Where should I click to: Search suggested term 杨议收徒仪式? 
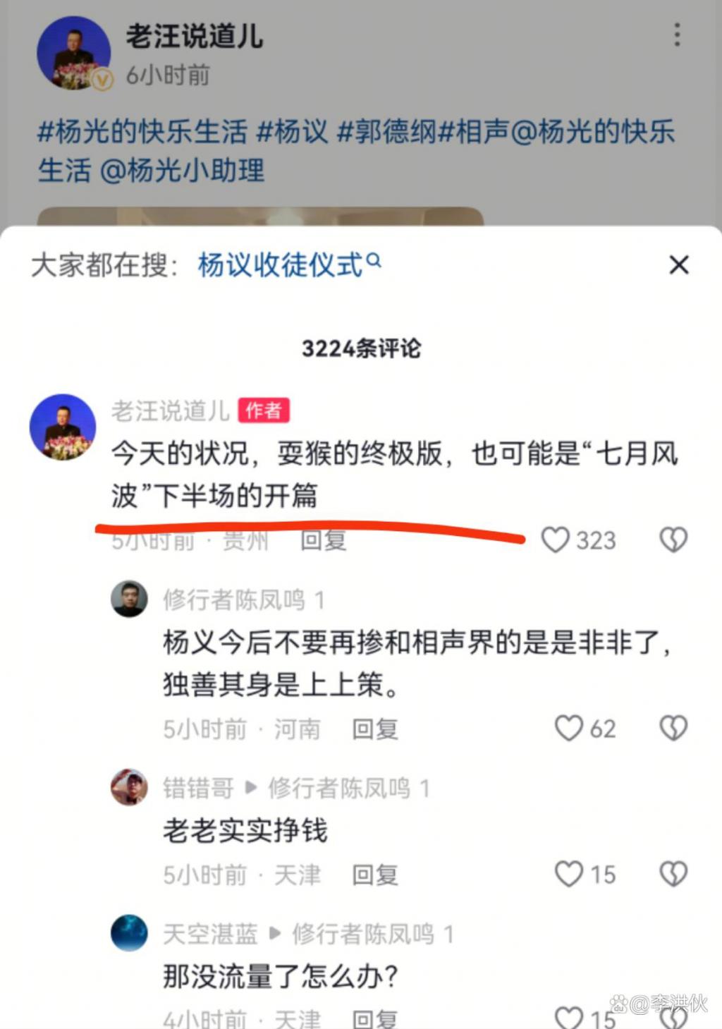pyautogui.click(x=289, y=265)
